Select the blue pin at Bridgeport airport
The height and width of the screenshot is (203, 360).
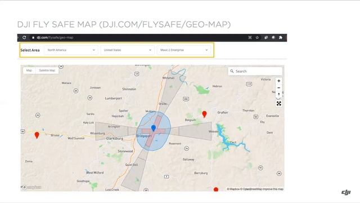(154, 128)
